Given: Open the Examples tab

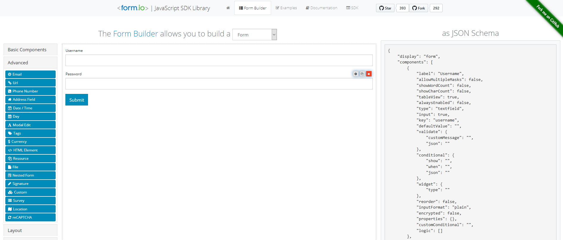Looking at the screenshot, I should point(286,8).
